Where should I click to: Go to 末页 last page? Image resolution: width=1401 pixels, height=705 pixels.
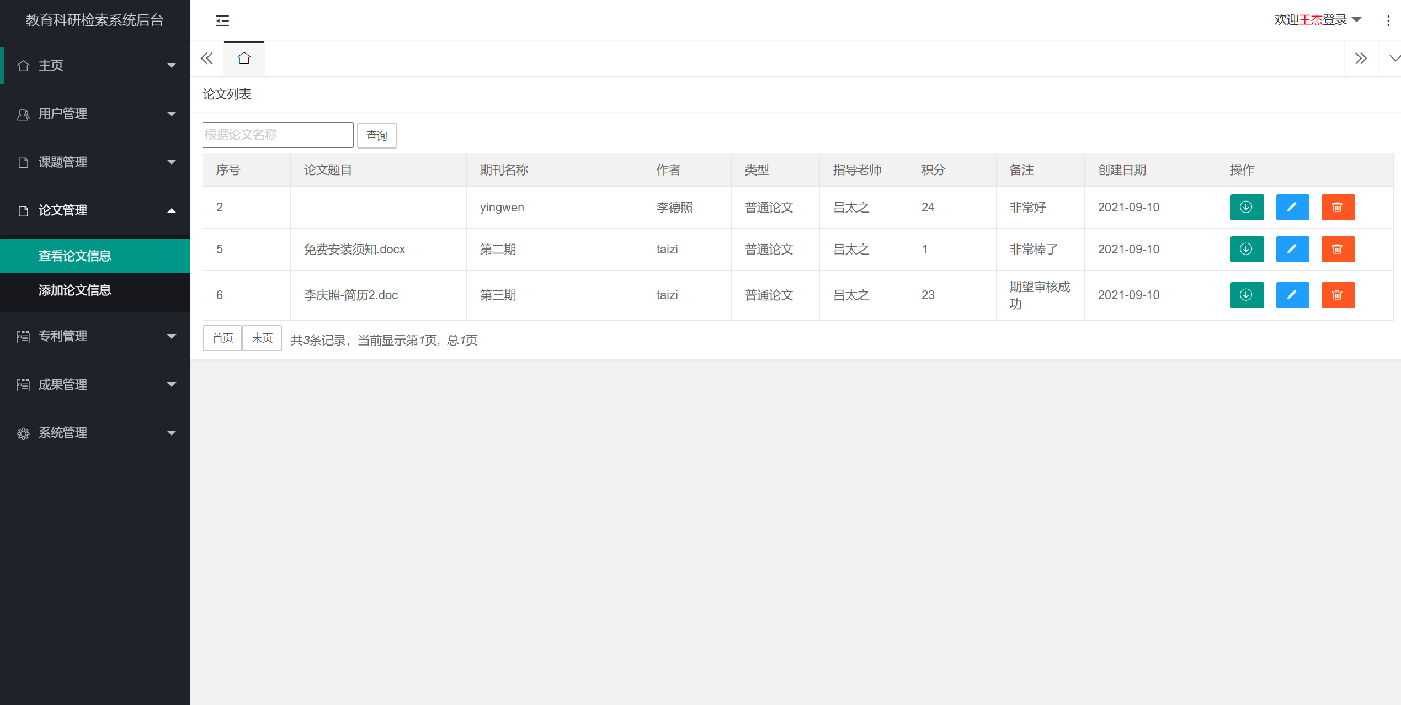point(262,338)
